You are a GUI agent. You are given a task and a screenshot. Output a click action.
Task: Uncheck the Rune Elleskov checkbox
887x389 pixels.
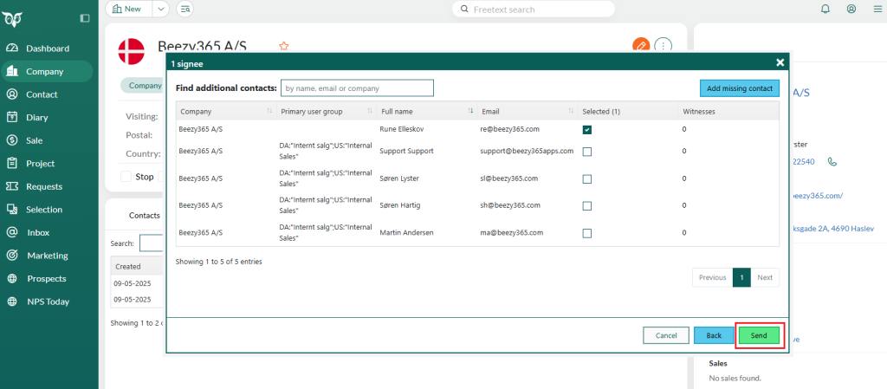pos(587,130)
